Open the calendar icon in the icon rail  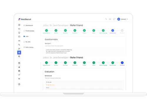click(x=19, y=63)
